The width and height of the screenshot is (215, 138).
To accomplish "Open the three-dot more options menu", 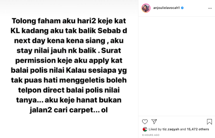I will (x=210, y=8).
